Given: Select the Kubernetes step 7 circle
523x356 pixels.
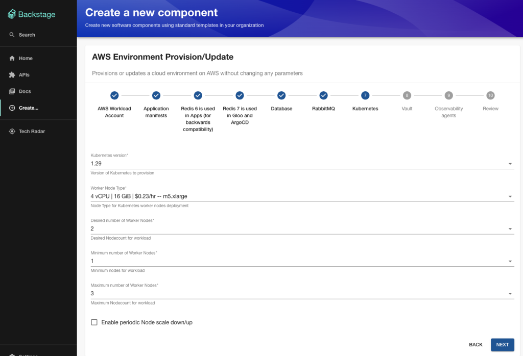Looking at the screenshot, I should click(x=365, y=95).
